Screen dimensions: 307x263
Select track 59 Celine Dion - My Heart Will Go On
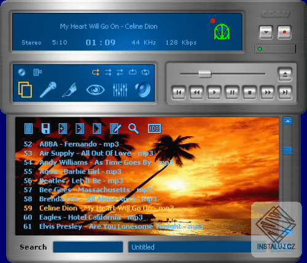click(x=99, y=208)
